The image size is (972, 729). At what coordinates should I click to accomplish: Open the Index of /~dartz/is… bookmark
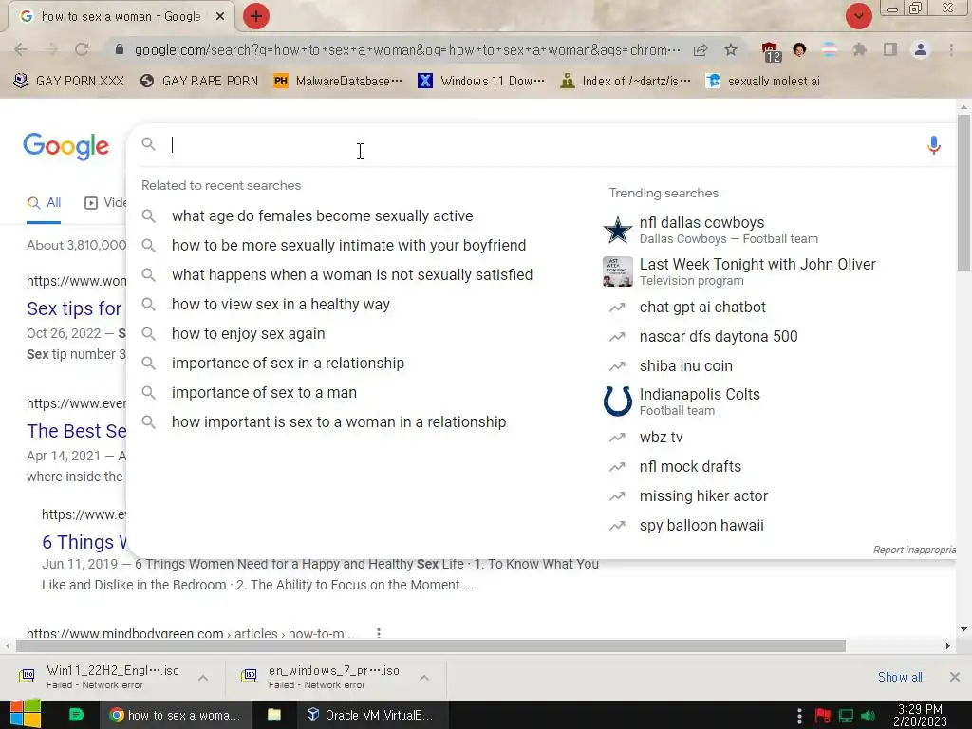pyautogui.click(x=626, y=81)
